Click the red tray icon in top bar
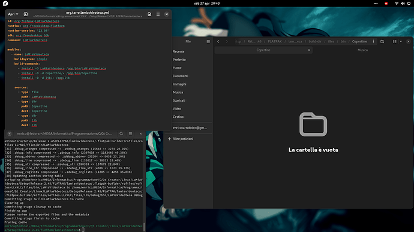Viewport: 414px width, 232px height. tap(386, 4)
